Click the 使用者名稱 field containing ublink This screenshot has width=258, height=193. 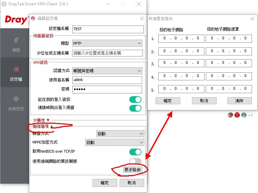click(x=107, y=80)
